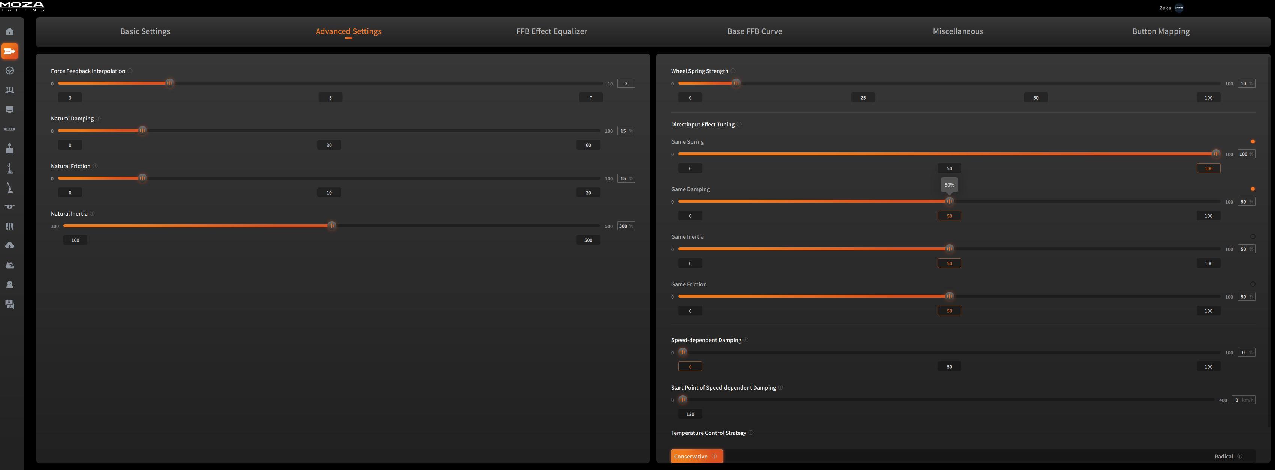Switch to FFB Effect Equalizer tab
The height and width of the screenshot is (470, 1275).
click(551, 31)
